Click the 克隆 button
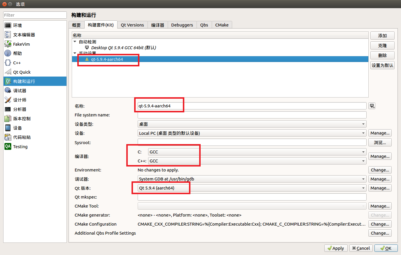 click(382, 45)
